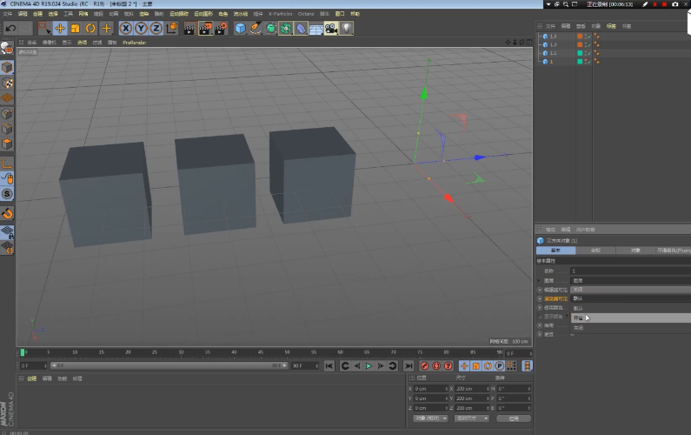The width and height of the screenshot is (691, 435).
Task: Click the Render to Picture Viewer clapperboard
Action: coord(206,28)
